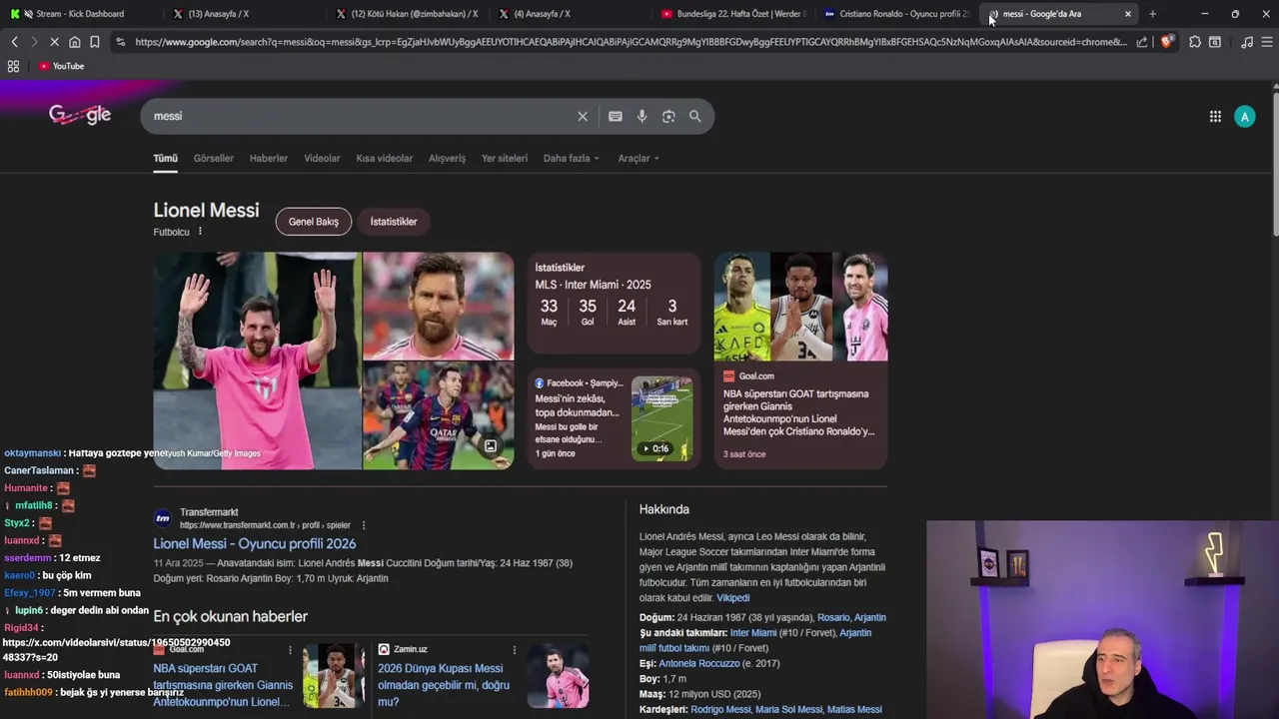This screenshot has width=1279, height=719.
Task: Bookmark this page with the bookmark icon
Action: coord(94,42)
